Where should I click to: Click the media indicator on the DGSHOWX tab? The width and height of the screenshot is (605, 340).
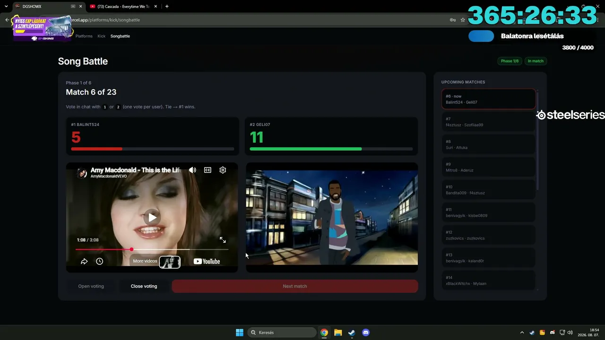[73, 7]
